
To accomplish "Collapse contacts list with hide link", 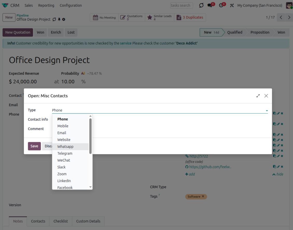I will click(x=278, y=174).
